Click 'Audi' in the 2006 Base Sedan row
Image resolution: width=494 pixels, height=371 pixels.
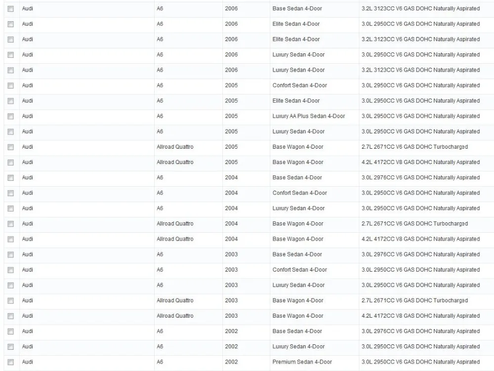[27, 8]
